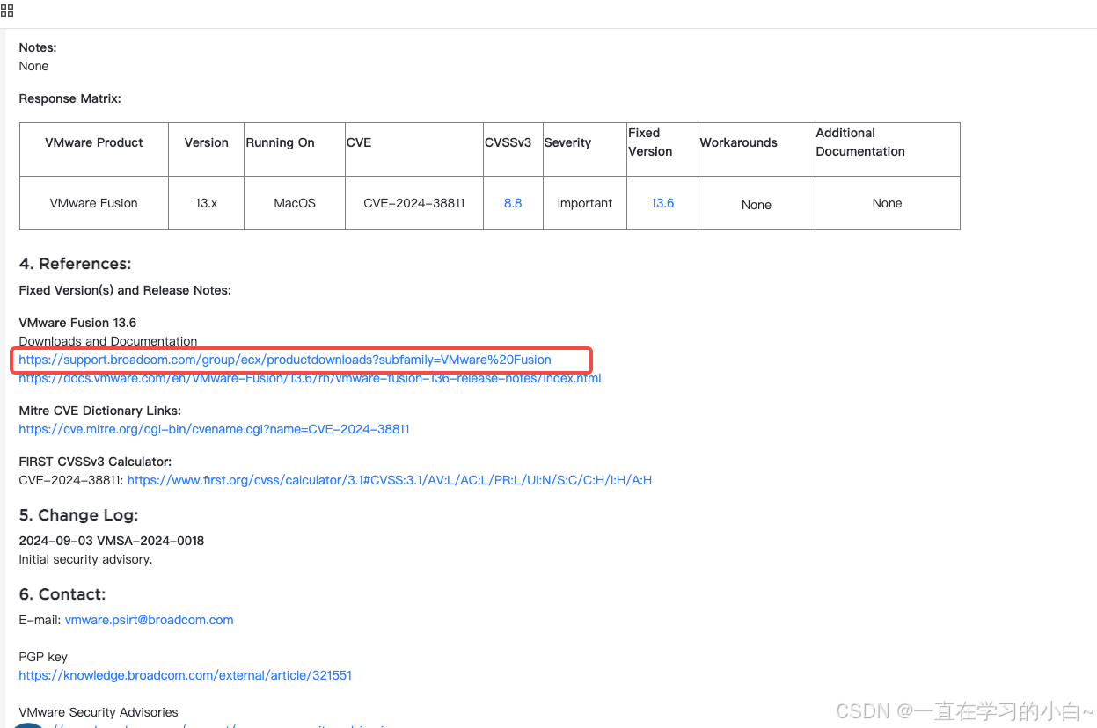Screen dimensions: 1097x728
Task: Click the '5. Change Log:' heading
Action: 78,515
